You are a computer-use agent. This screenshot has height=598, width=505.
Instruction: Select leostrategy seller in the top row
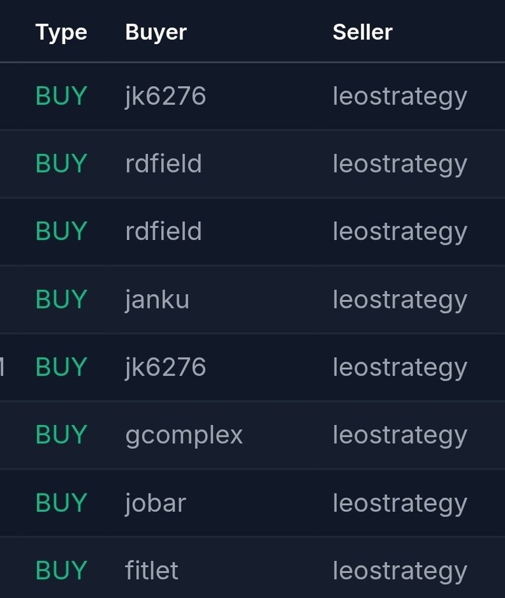400,97
